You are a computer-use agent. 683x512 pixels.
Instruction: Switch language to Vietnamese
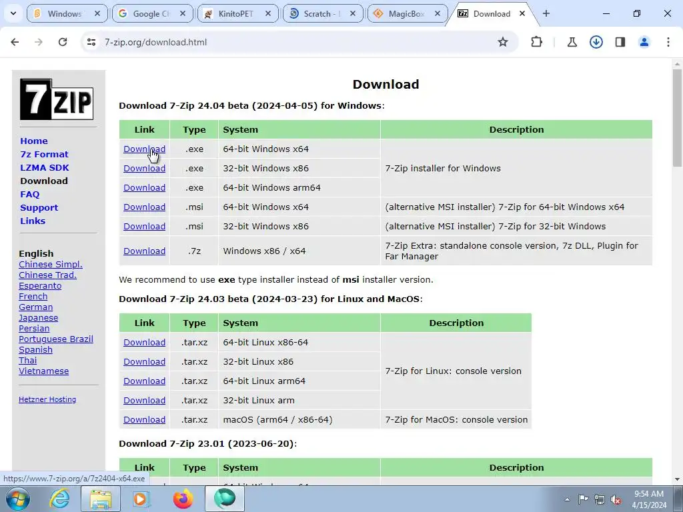43,371
